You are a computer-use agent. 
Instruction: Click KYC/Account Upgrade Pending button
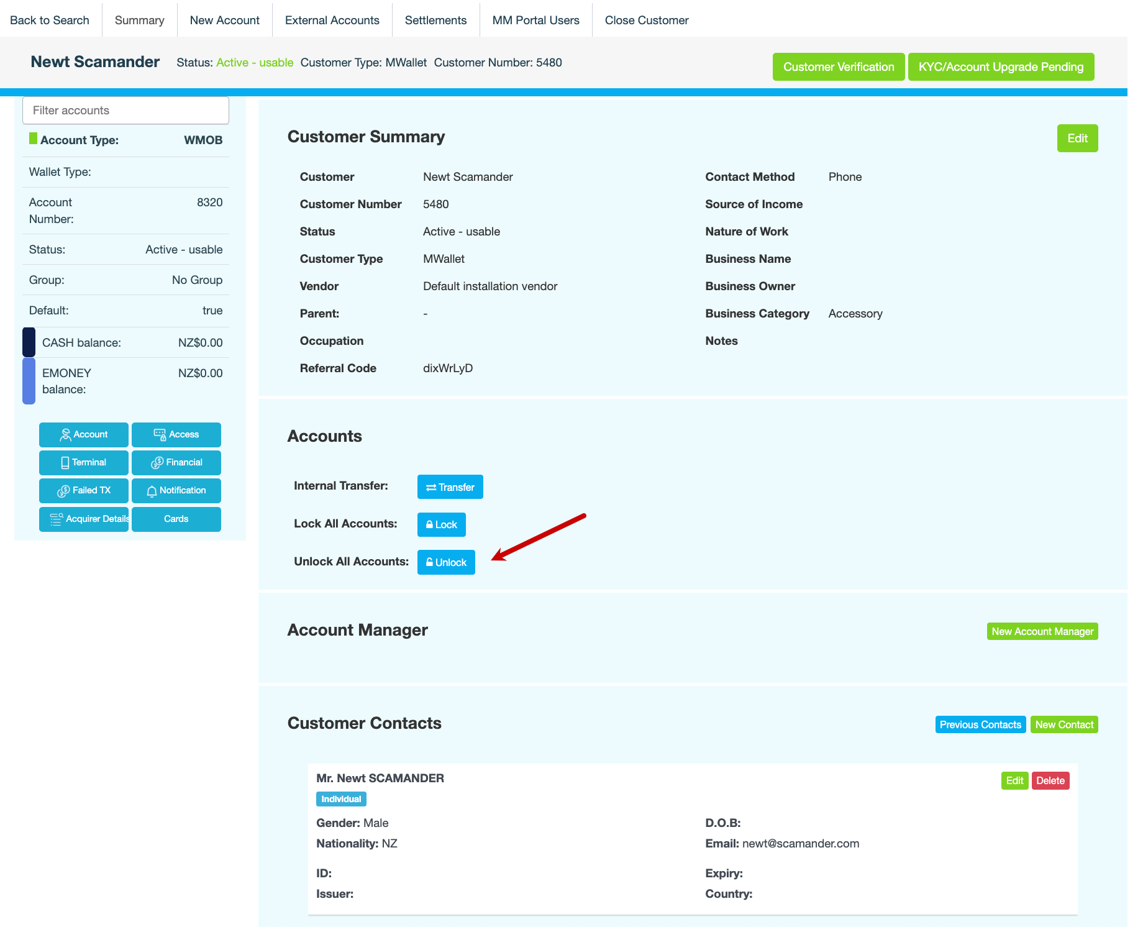pos(1001,67)
